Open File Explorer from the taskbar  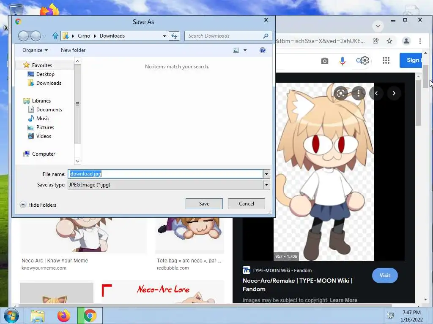pos(38,316)
